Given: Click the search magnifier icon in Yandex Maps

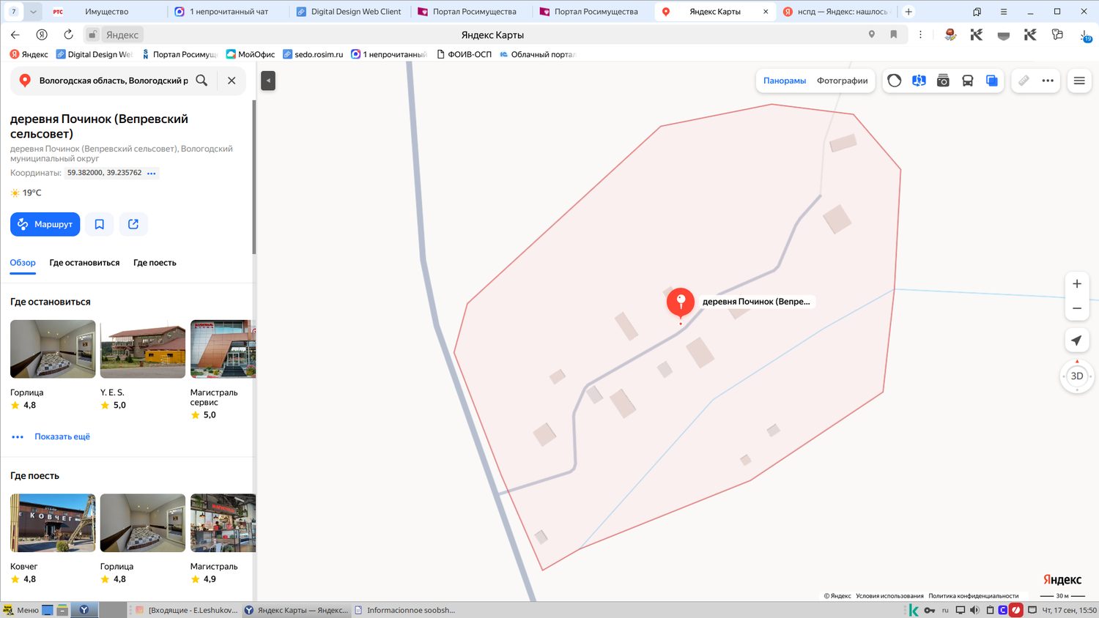Looking at the screenshot, I should tap(201, 81).
